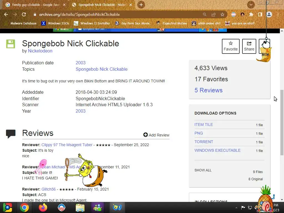284x213 pixels.
Task: Open a new browser tab
Action: (141, 5)
